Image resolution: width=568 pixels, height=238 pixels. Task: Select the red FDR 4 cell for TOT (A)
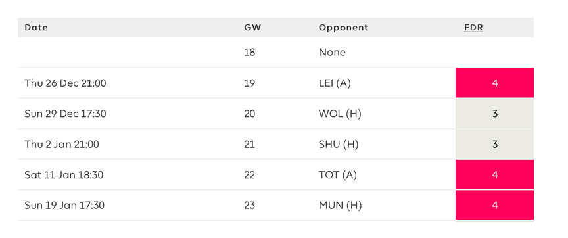click(x=494, y=175)
